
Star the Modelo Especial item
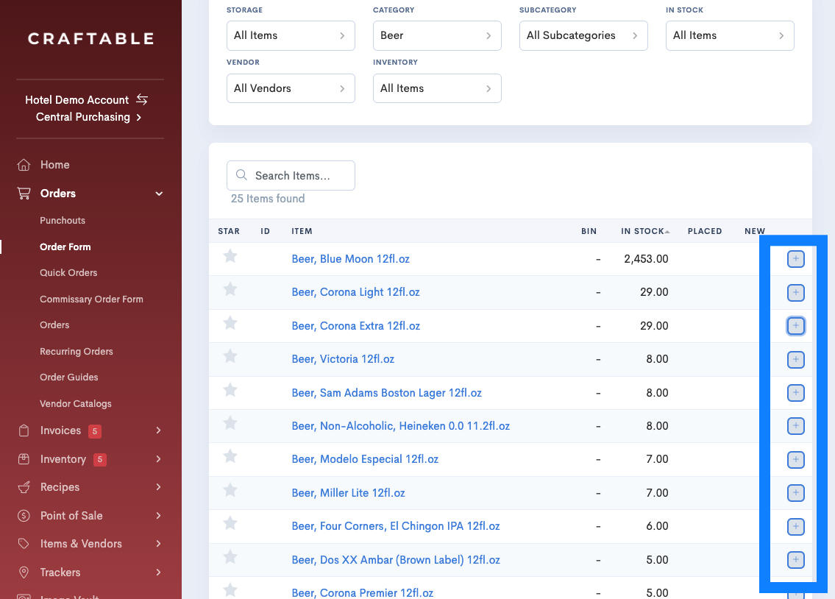[230, 456]
